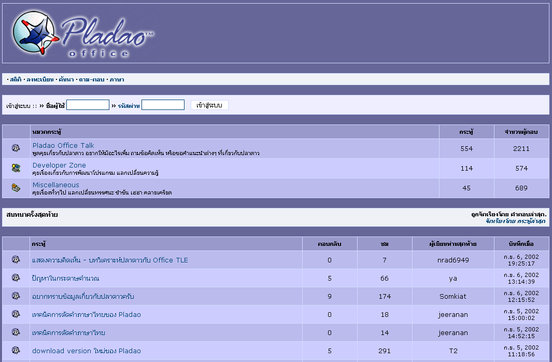Open the Developer Zone forum
Screen dimensions: 552x362
coord(59,165)
